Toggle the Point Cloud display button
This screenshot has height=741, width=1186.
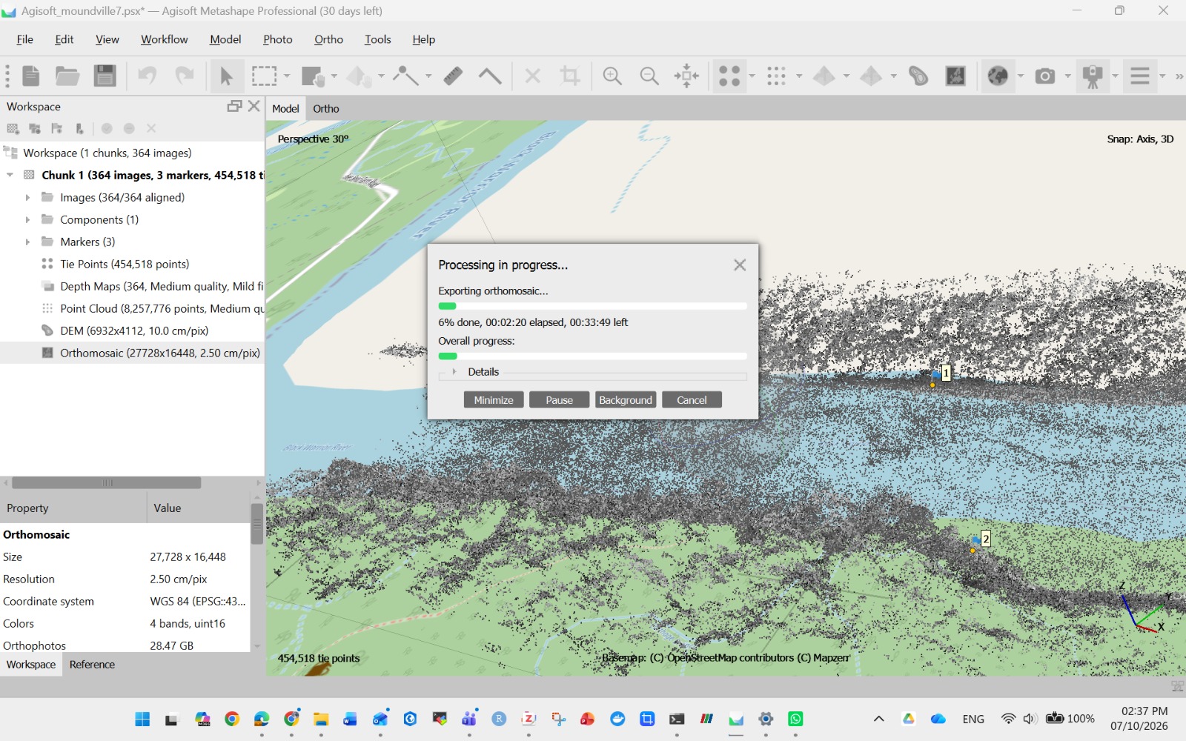point(776,76)
